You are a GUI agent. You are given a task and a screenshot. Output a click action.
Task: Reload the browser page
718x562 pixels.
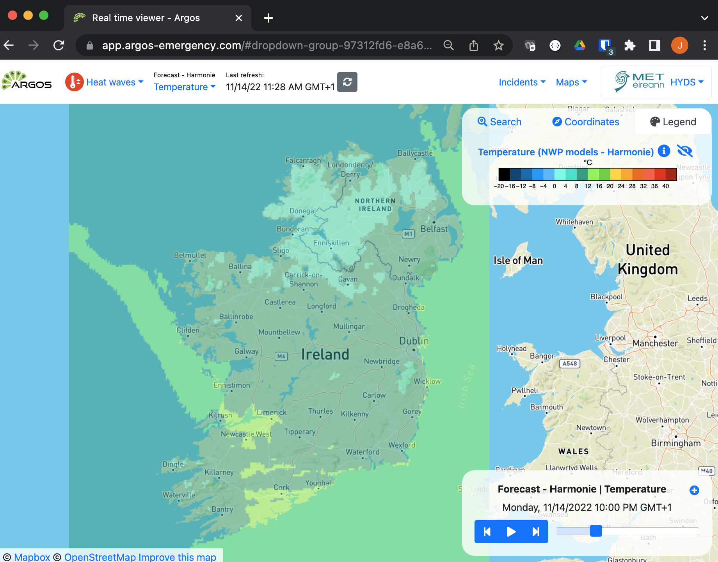click(x=59, y=45)
